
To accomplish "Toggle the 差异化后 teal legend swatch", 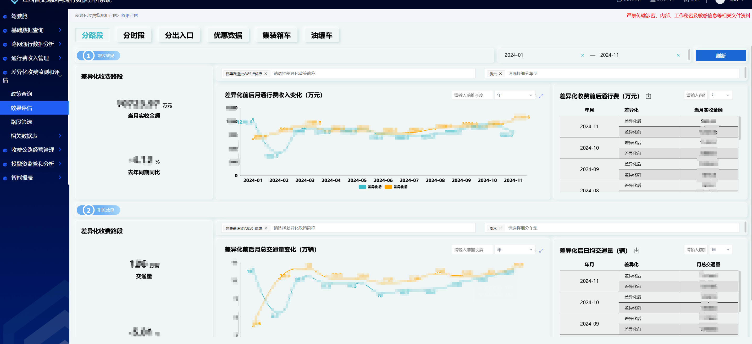I will click(362, 187).
